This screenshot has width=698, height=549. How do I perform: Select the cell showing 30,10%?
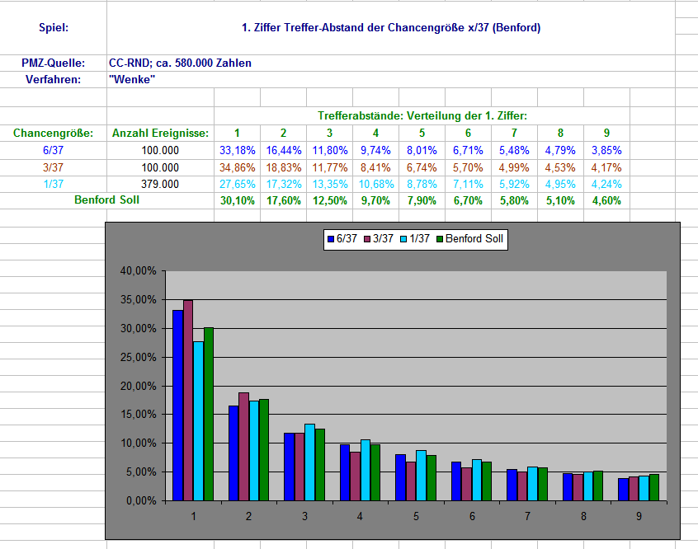(x=238, y=200)
